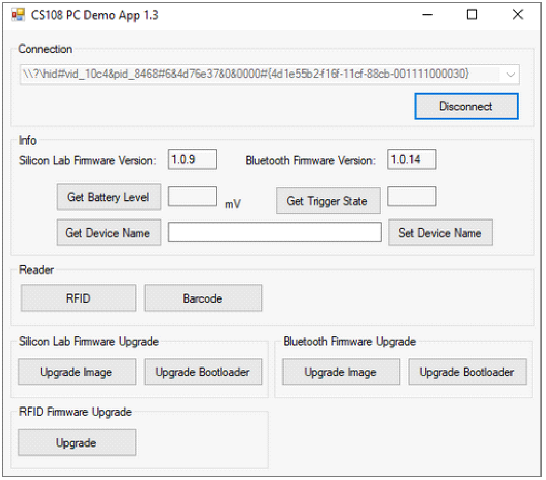Open the Barcode reader

[x=203, y=298]
